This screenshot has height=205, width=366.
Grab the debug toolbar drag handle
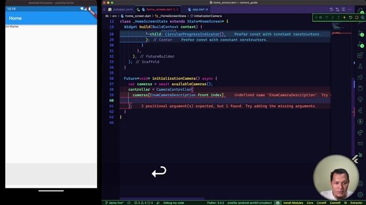coord(316,18)
